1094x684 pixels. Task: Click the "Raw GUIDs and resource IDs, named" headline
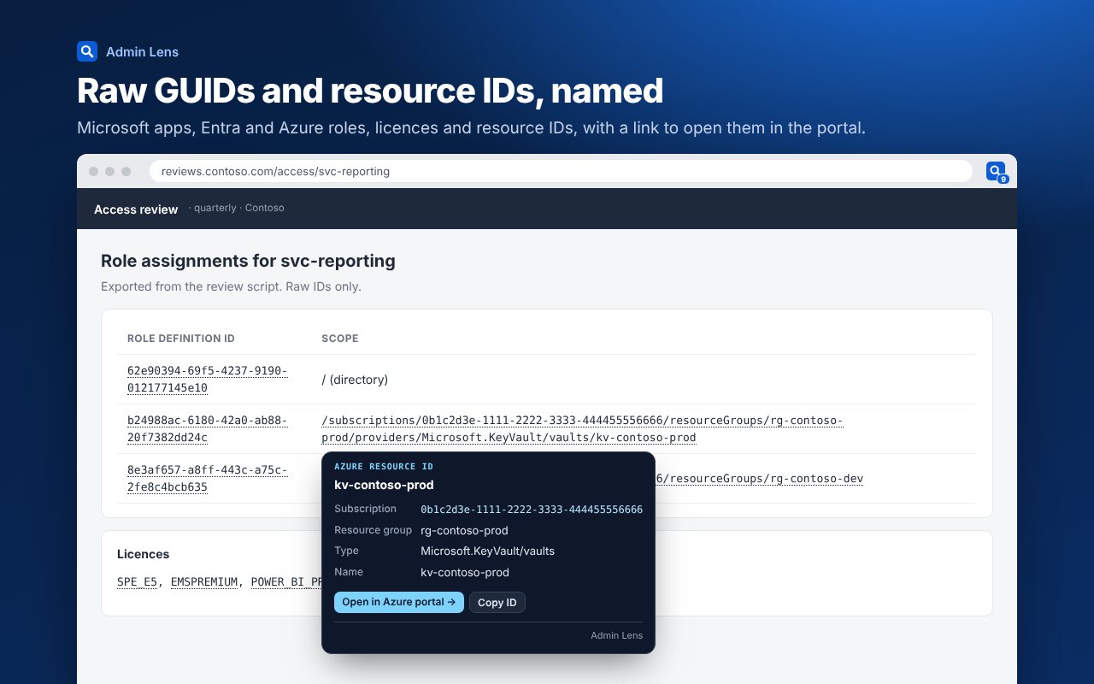pyautogui.click(x=370, y=91)
